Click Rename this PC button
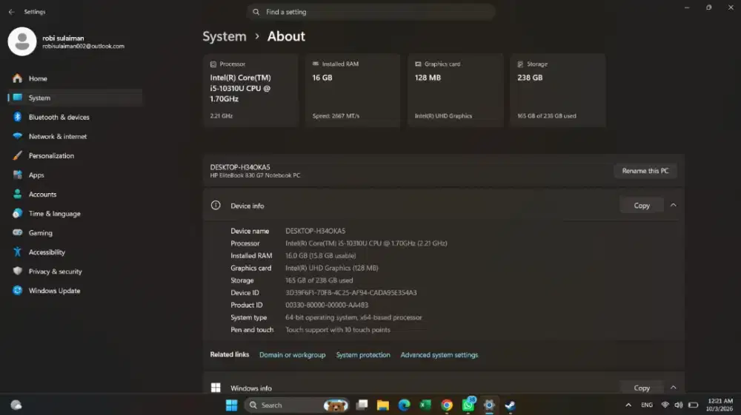741x415 pixels. 645,171
